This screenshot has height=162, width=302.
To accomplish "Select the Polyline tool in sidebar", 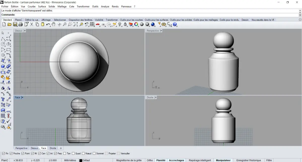I will (x=3, y=39).
